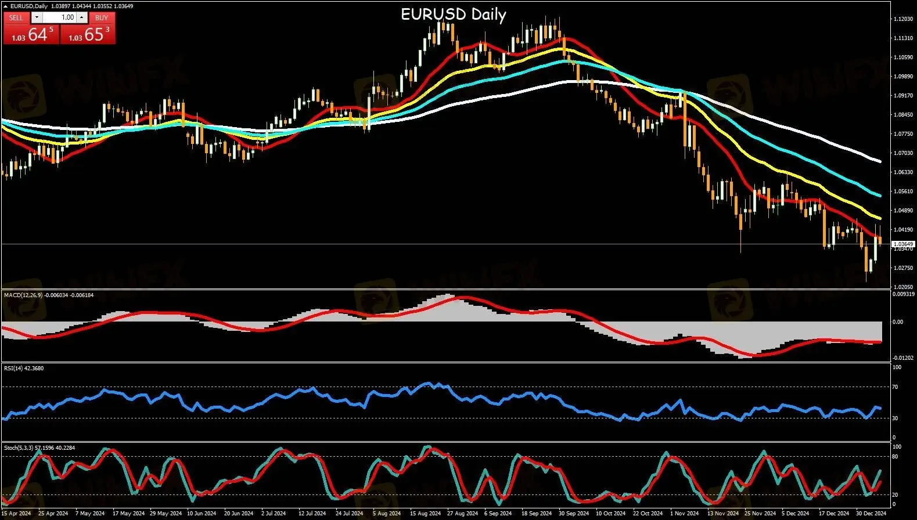Screen dimensions: 917x520
Task: Decrease lot volume with down arrow
Action: 37,17
